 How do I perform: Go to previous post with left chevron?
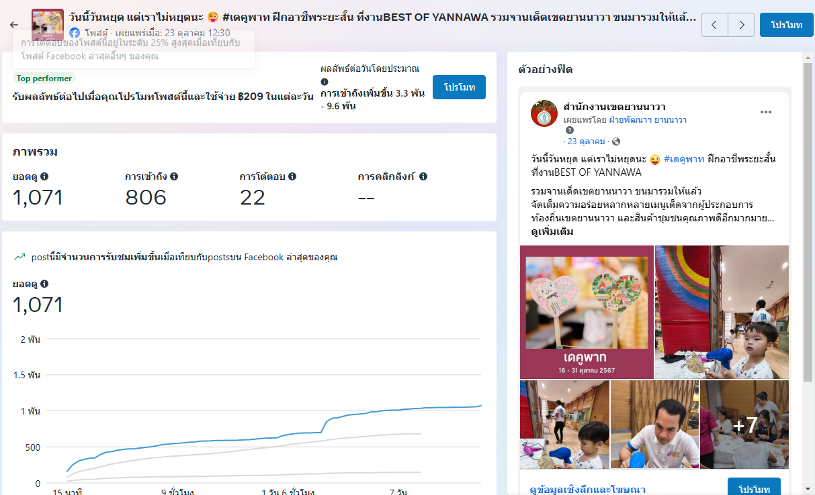(714, 25)
